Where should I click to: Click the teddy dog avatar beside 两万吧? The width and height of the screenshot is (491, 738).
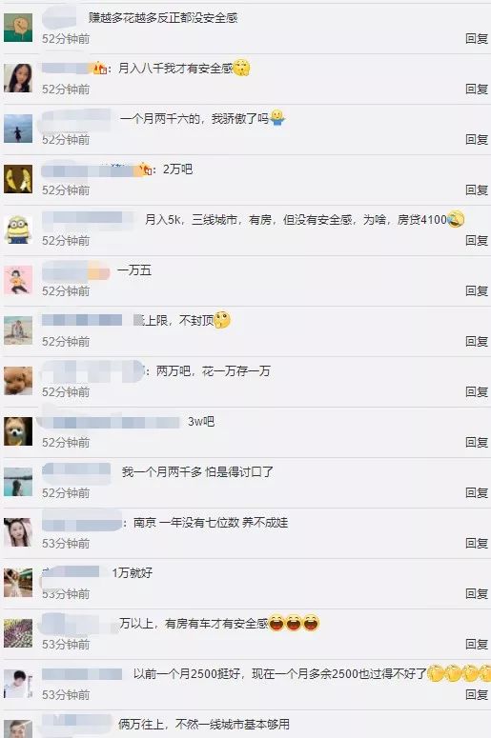18,381
